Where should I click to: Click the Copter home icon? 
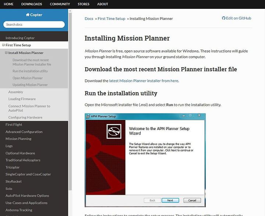28,15
